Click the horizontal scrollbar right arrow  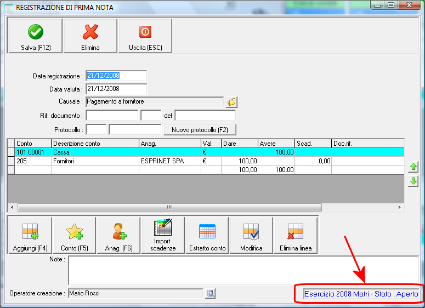[x=400, y=208]
